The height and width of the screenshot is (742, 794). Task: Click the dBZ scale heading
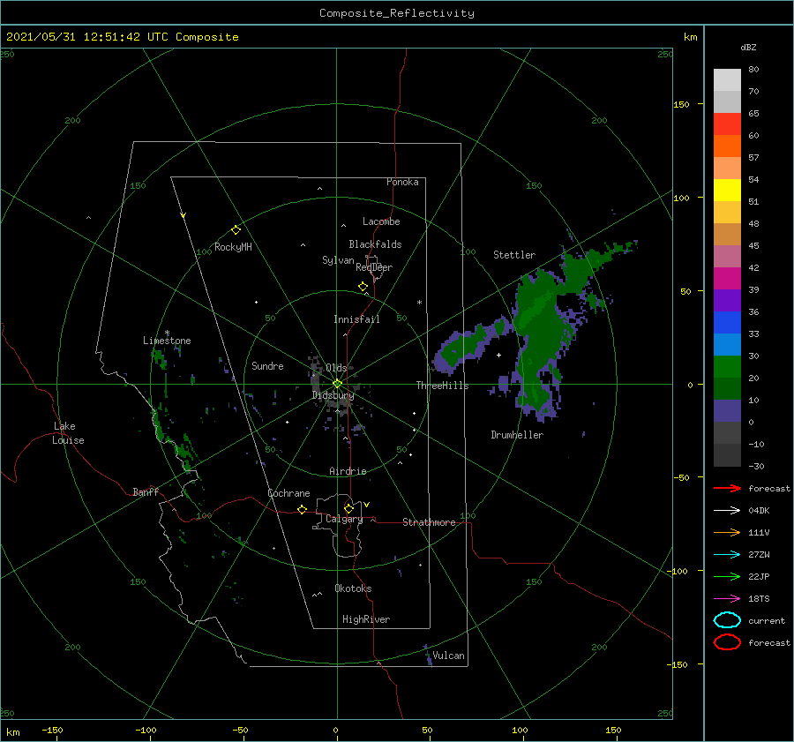click(x=748, y=48)
